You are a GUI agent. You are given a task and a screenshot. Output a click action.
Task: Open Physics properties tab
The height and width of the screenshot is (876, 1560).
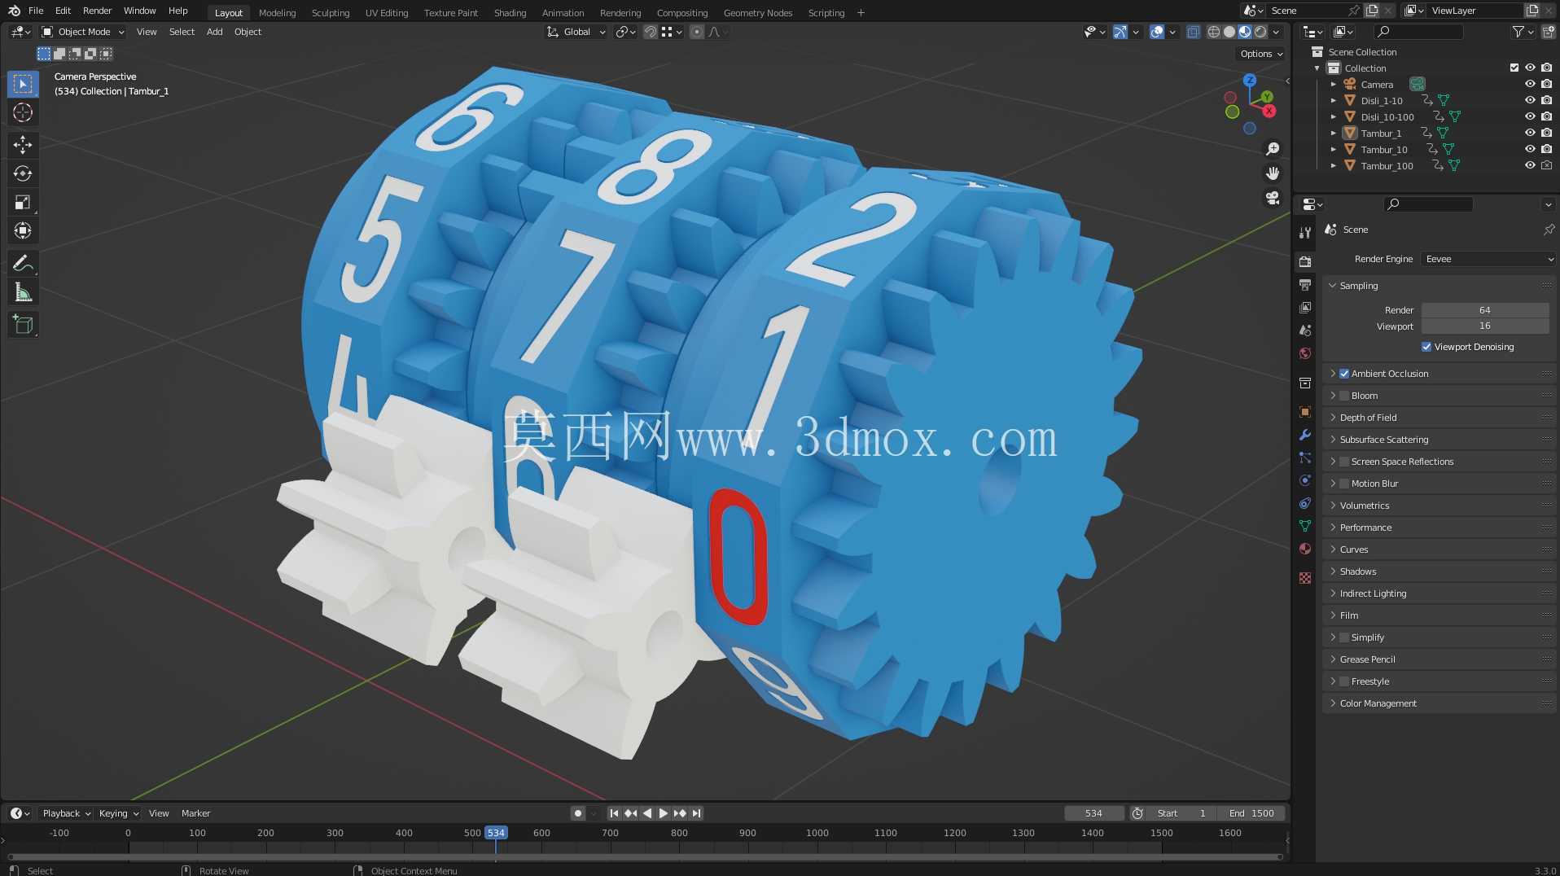pyautogui.click(x=1305, y=480)
